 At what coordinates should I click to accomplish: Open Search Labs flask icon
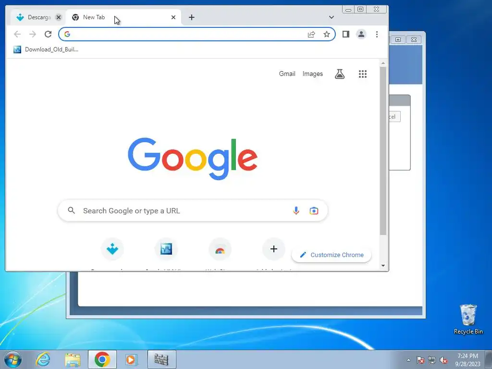coord(340,74)
